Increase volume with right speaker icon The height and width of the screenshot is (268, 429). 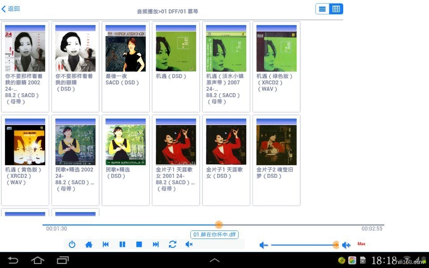[346, 245]
